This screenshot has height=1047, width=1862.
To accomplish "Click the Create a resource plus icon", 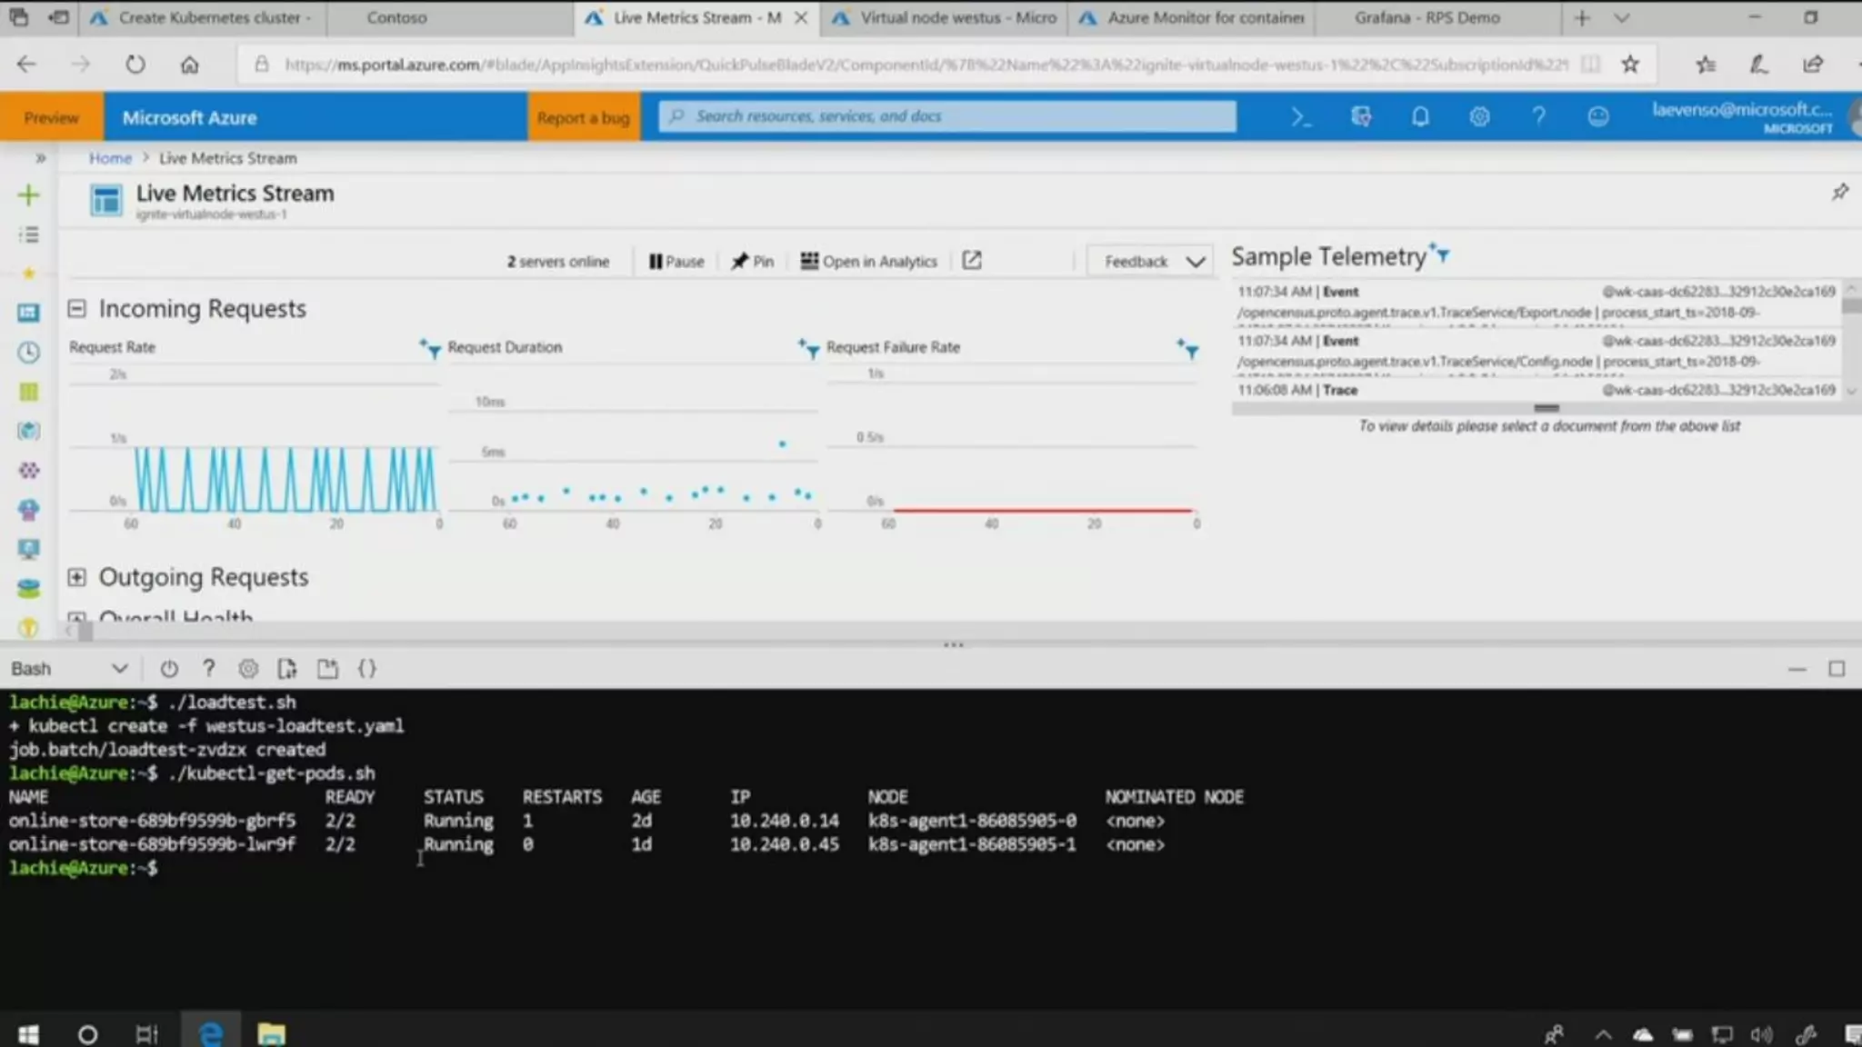I will pyautogui.click(x=28, y=195).
